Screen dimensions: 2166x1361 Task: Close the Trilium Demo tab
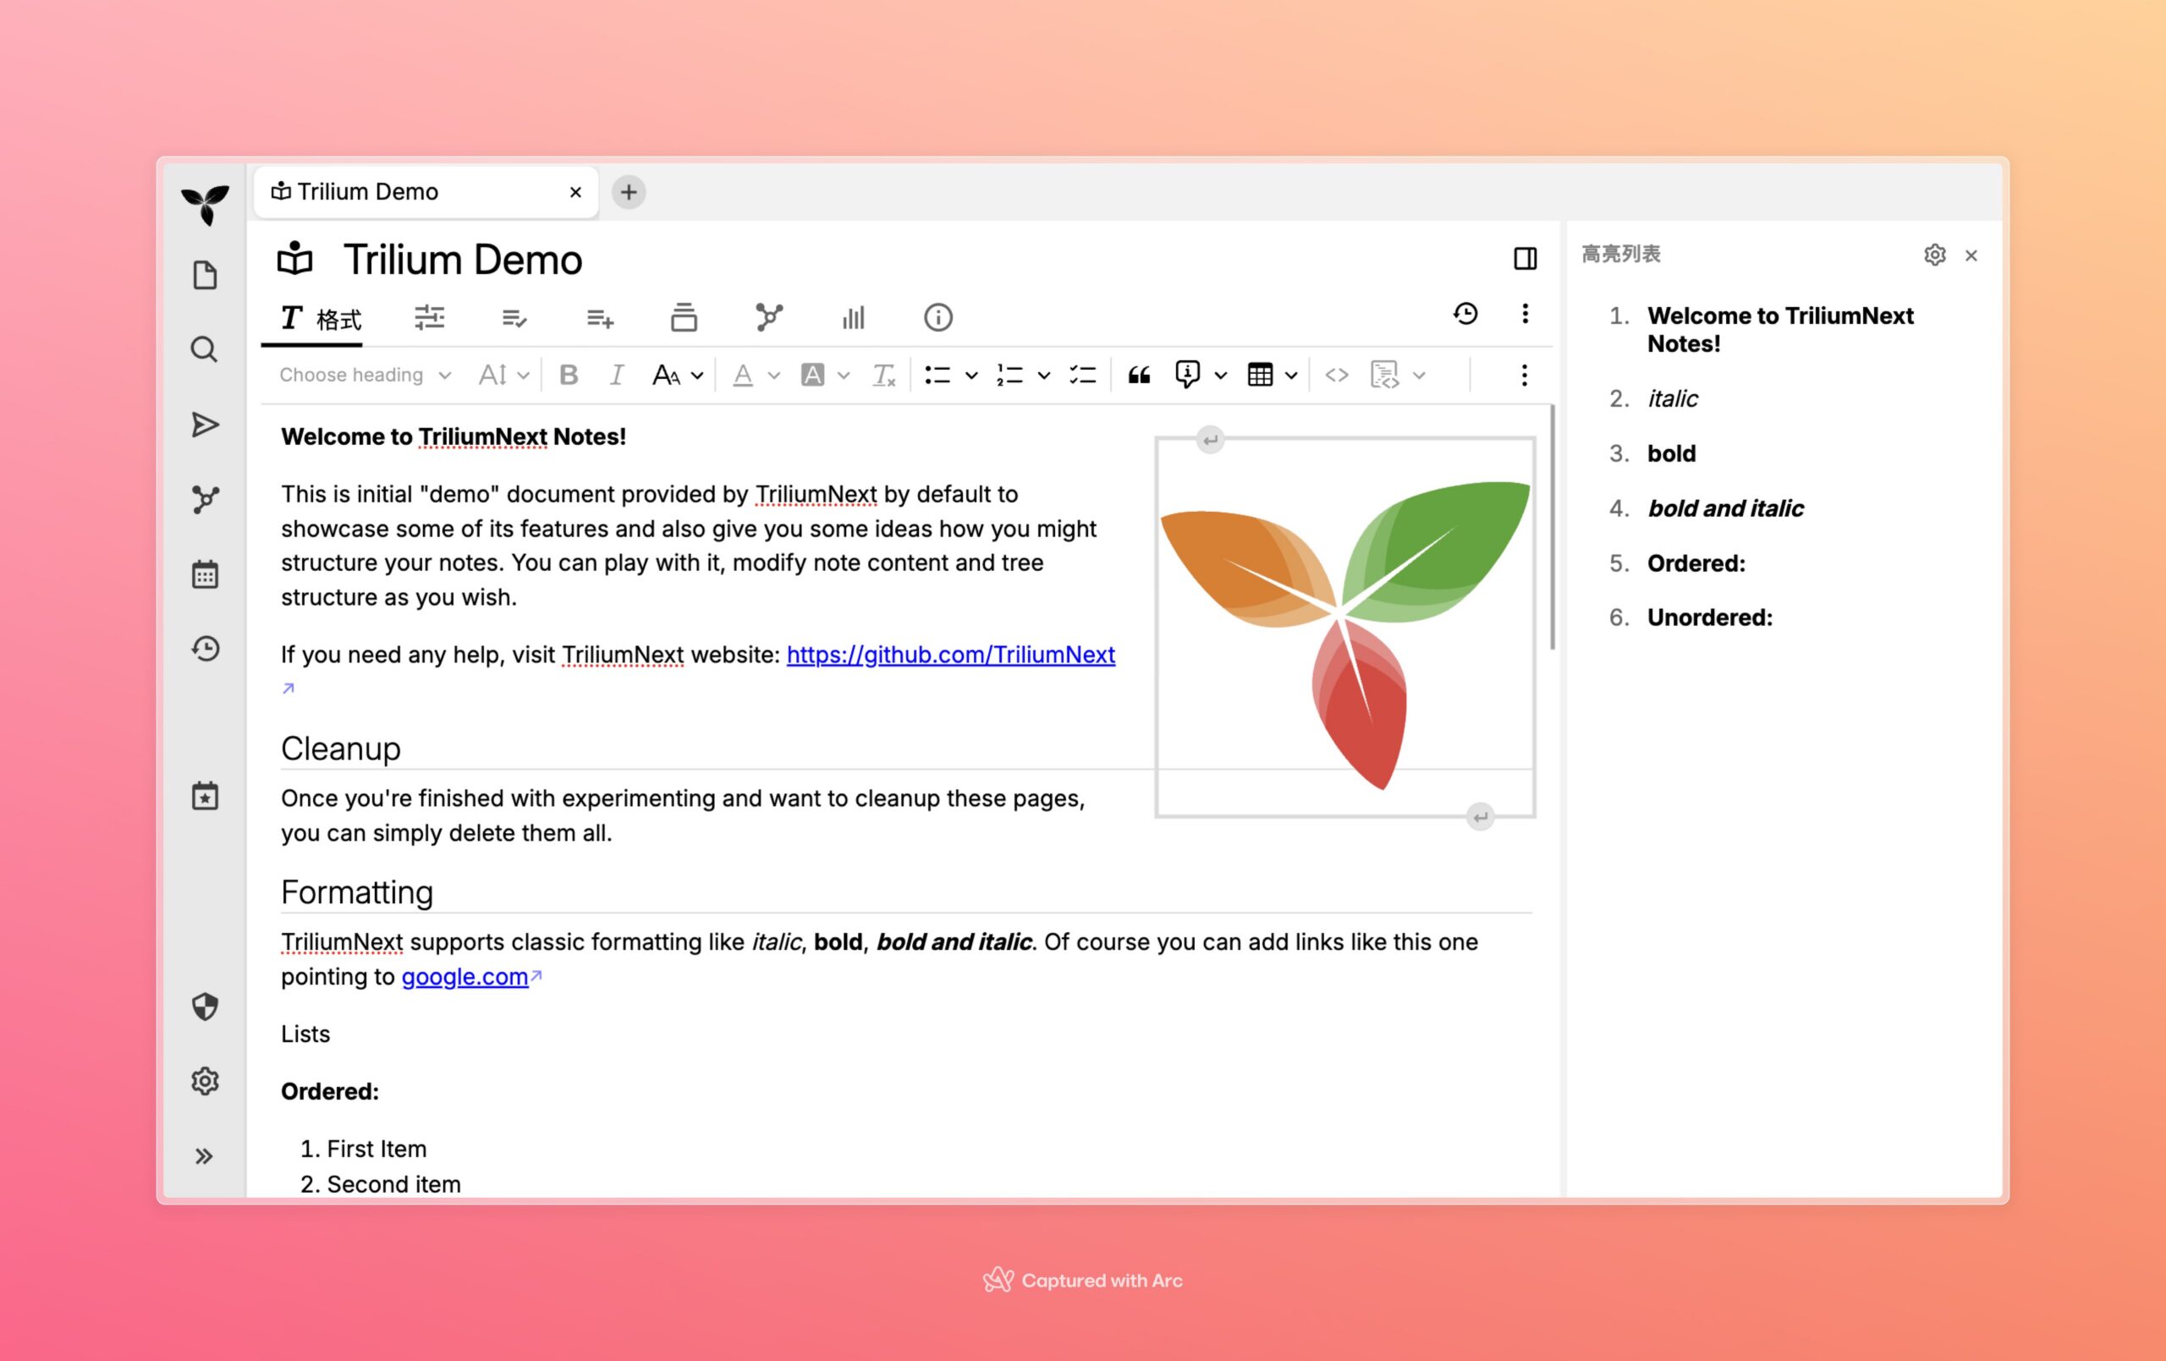tap(575, 193)
